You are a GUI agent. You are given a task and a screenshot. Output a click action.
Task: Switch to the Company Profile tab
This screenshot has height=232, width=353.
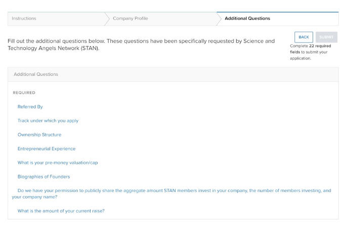pyautogui.click(x=130, y=19)
